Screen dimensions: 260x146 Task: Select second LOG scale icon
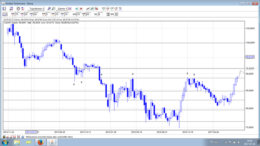coord(108,9)
